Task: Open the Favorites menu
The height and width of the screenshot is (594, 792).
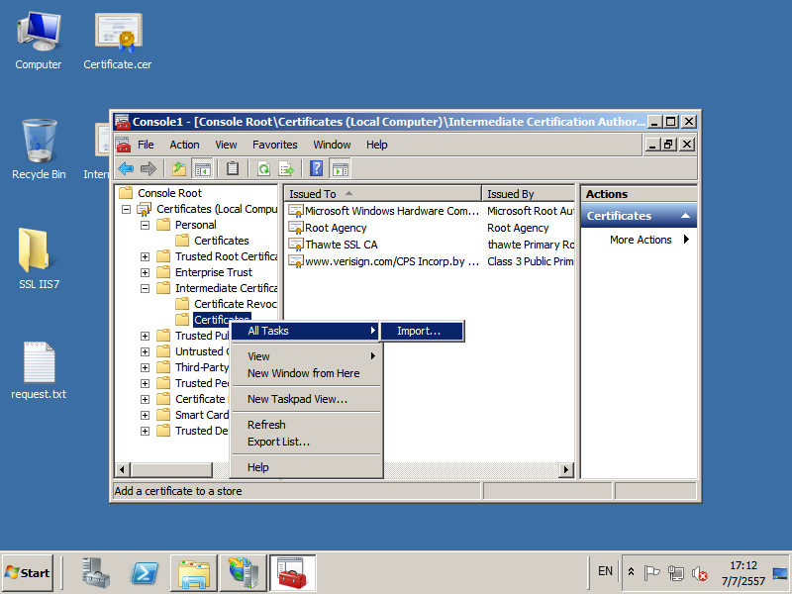Action: 274,145
